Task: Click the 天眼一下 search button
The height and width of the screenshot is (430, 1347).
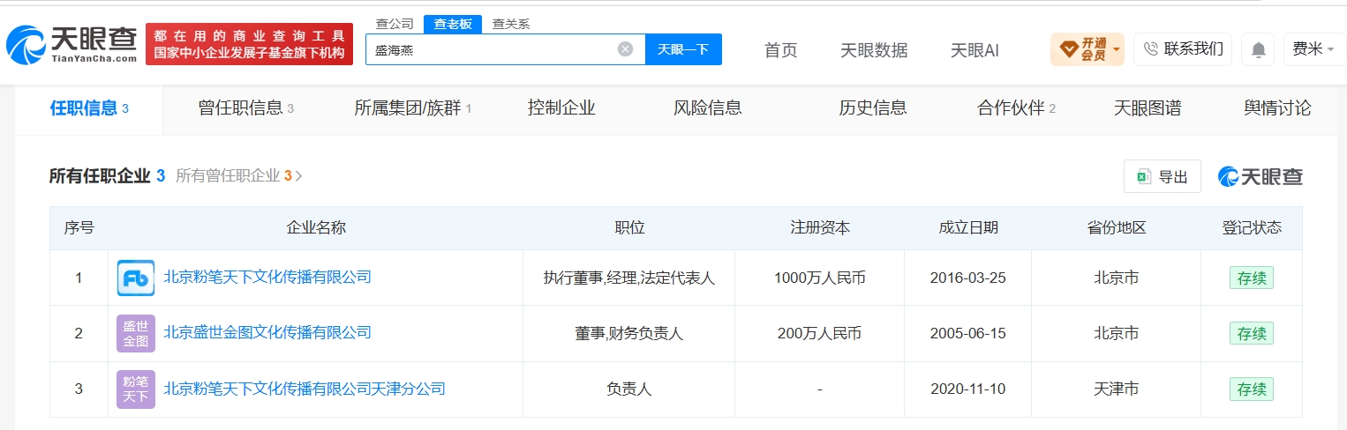Action: 683,49
